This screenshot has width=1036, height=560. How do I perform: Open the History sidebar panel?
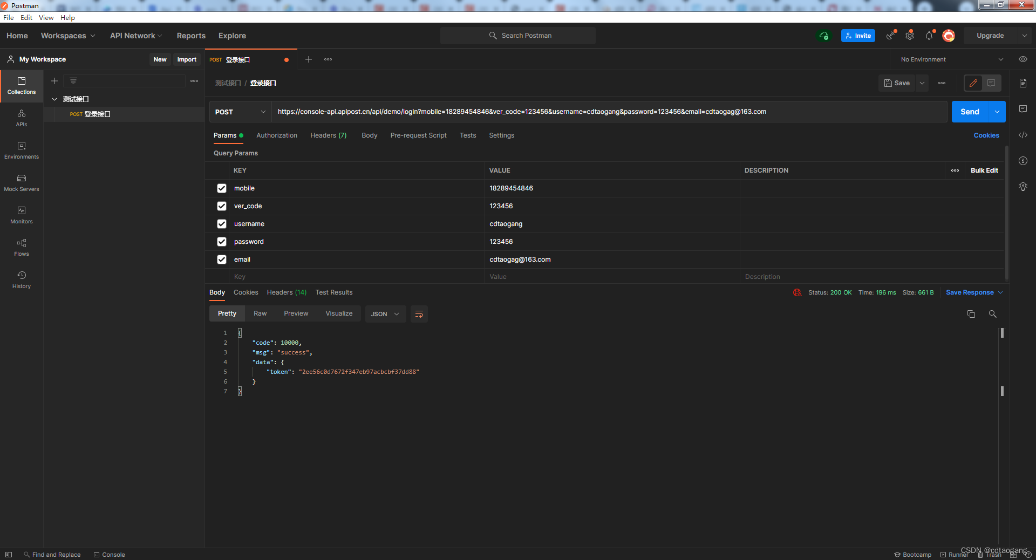[x=22, y=280]
